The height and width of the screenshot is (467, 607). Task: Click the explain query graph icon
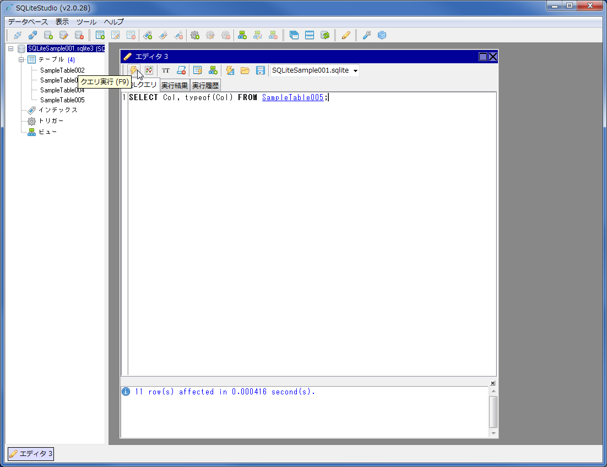[x=149, y=70]
